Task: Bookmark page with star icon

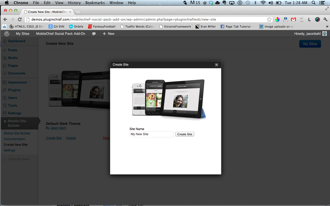Action: (269, 19)
